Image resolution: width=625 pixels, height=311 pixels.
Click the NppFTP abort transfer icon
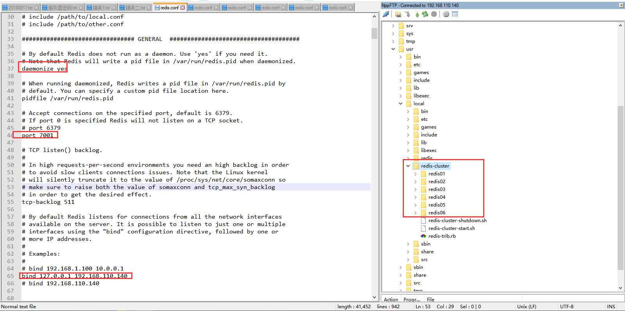[434, 14]
